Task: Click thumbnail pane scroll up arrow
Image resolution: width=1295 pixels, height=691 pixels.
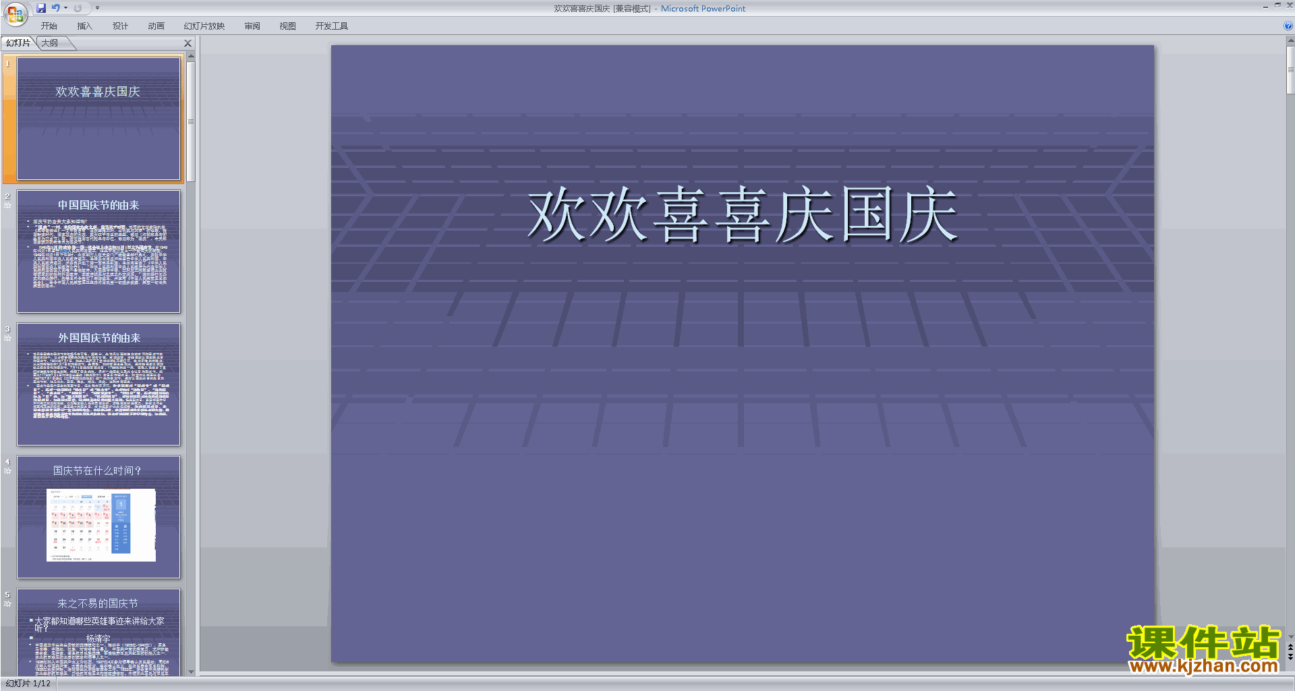Action: tap(191, 57)
